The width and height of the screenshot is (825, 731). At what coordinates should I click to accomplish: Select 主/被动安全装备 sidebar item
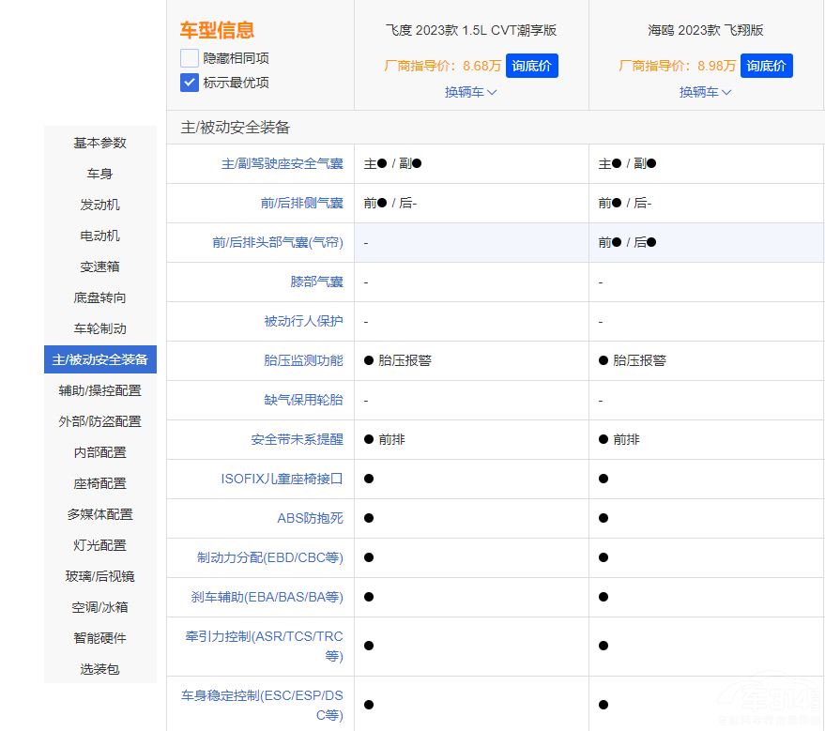[100, 359]
